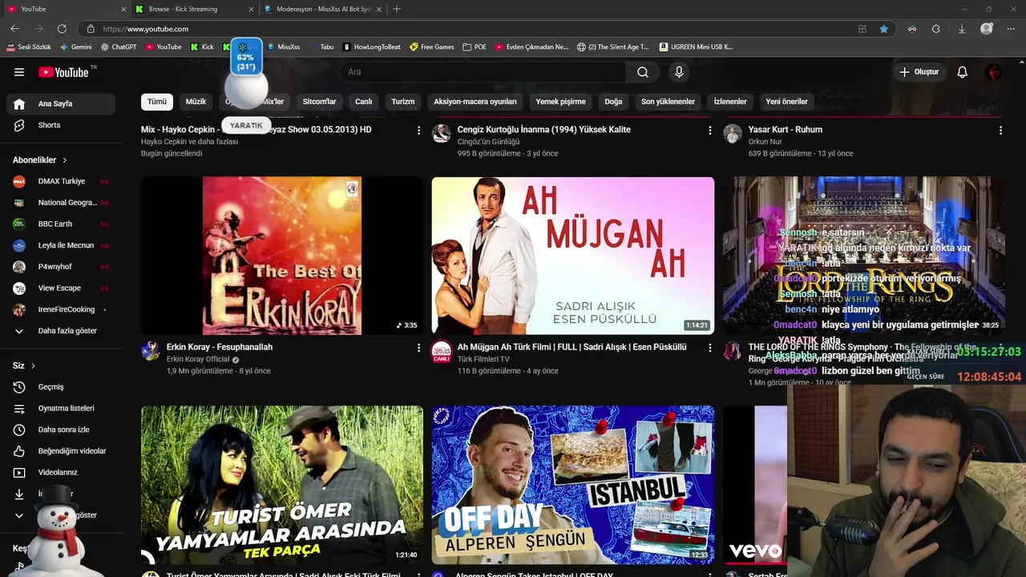
Task: Open the Türk Filmleri TV channel link
Action: 483,360
